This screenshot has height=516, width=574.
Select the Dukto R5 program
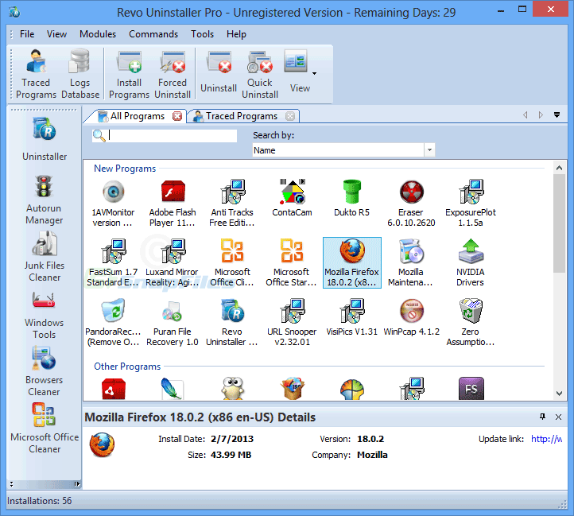[351, 199]
